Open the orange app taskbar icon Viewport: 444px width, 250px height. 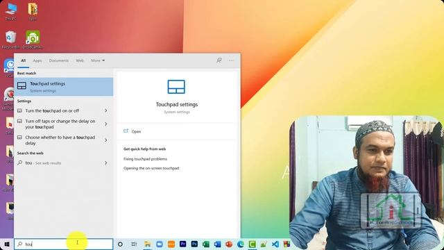pos(171,244)
